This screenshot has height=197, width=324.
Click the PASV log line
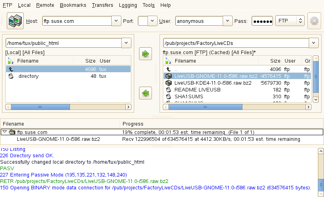[x=7, y=169]
